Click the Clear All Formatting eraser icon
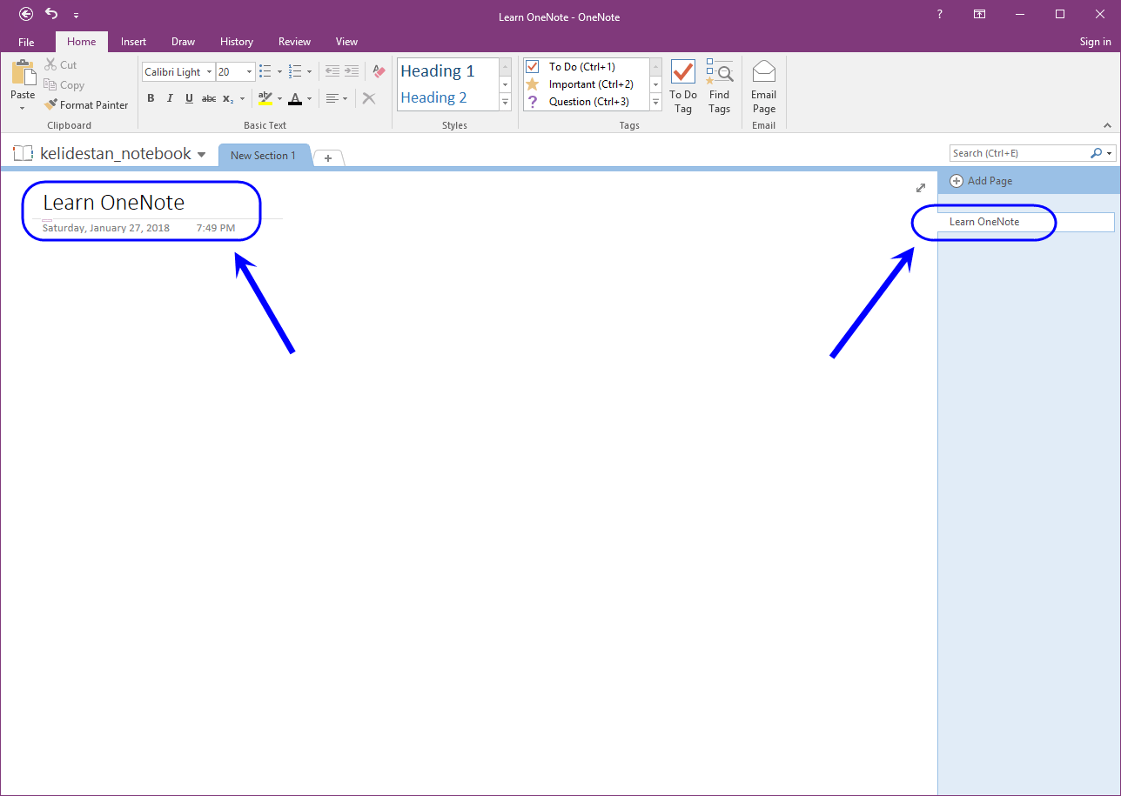The height and width of the screenshot is (796, 1121). coord(379,72)
